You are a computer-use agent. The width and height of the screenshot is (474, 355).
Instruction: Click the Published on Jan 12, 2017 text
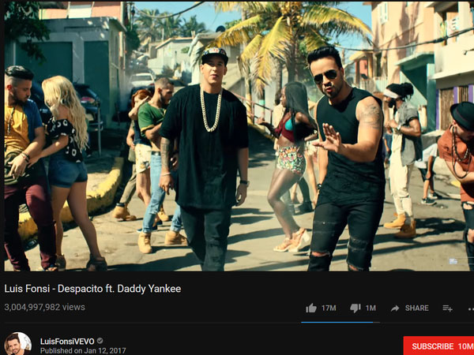[83, 351]
